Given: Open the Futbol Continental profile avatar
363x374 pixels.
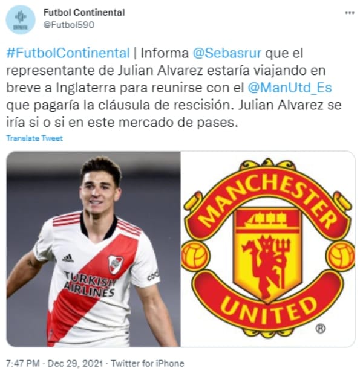Looking at the screenshot, I should click(x=21, y=19).
